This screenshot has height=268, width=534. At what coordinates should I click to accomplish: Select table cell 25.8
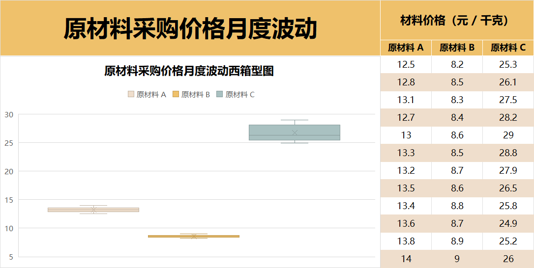[508, 206]
